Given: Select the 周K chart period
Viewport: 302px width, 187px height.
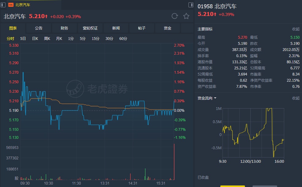Looking at the screenshot, I should (47, 39).
